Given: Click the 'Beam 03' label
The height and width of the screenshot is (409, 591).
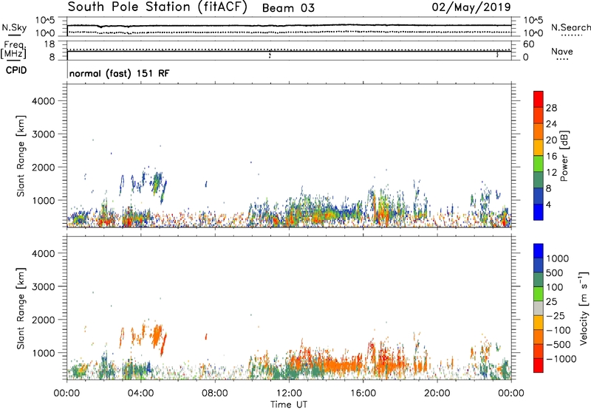Looking at the screenshot, I should pos(288,8).
